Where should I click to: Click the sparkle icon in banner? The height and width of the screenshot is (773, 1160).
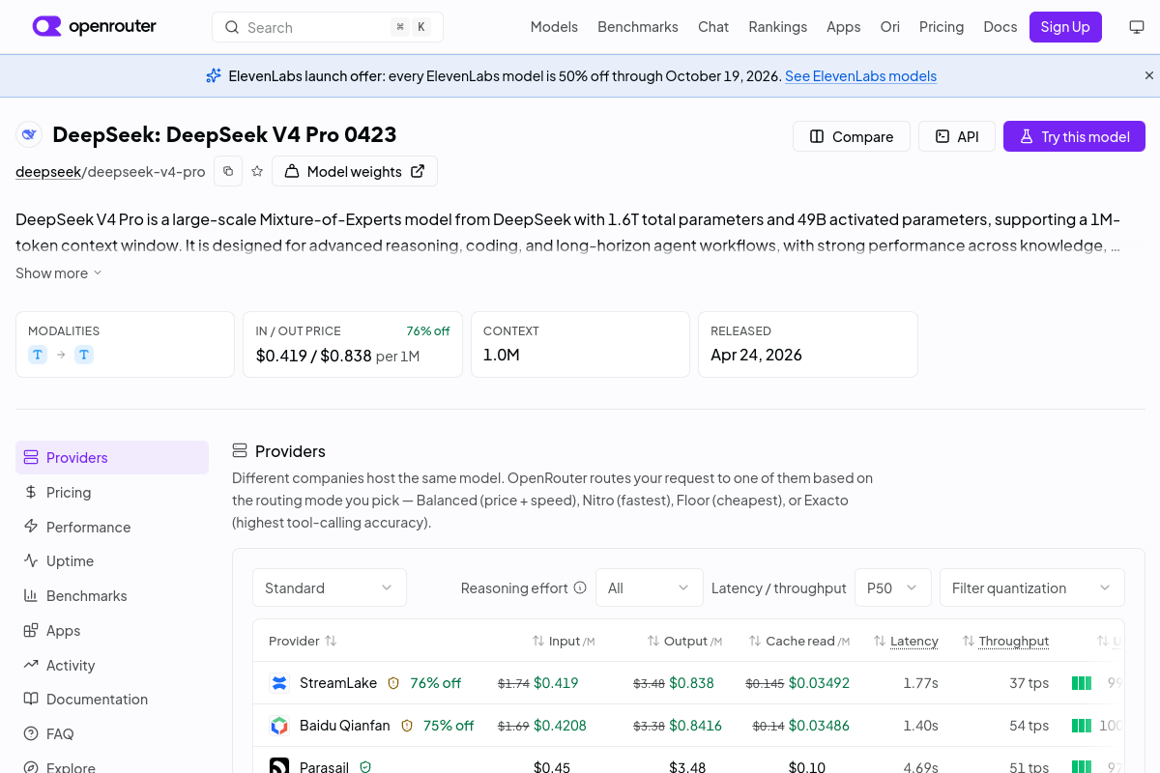(x=214, y=75)
